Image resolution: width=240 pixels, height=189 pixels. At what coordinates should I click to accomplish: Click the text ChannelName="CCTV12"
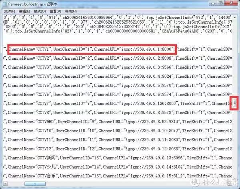(x=31, y=149)
